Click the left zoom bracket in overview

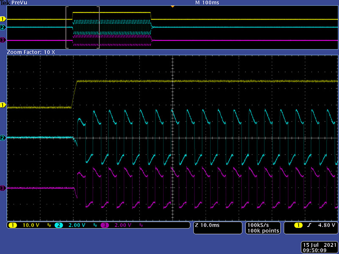tap(67, 28)
